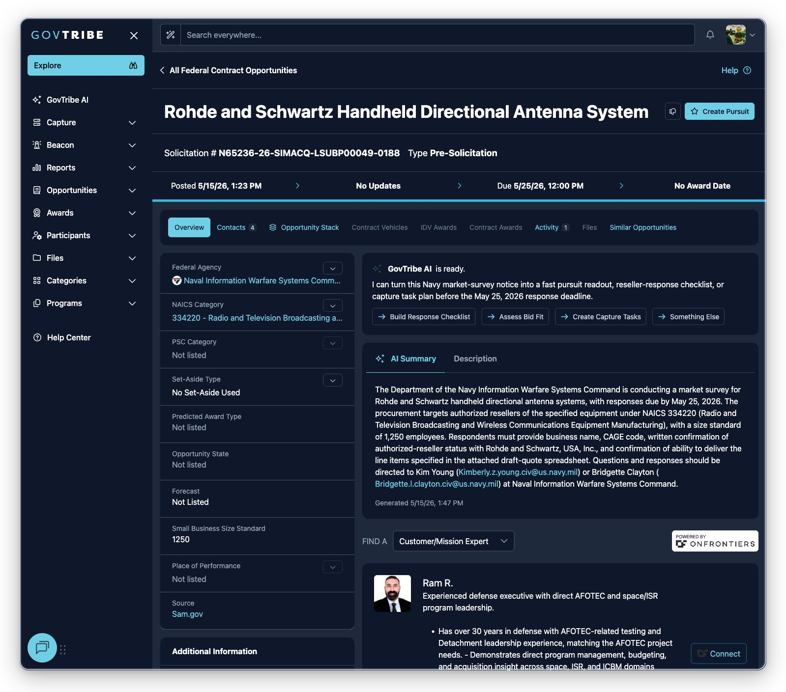
Task: Expand the Reports sidebar section
Action: [x=132, y=167]
